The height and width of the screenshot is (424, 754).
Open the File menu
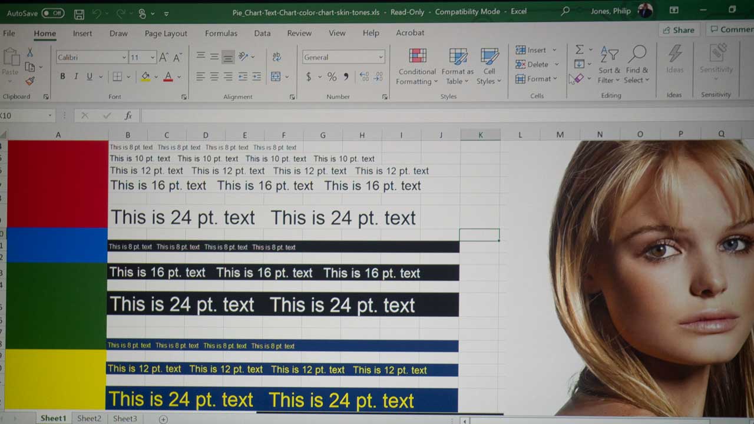9,34
